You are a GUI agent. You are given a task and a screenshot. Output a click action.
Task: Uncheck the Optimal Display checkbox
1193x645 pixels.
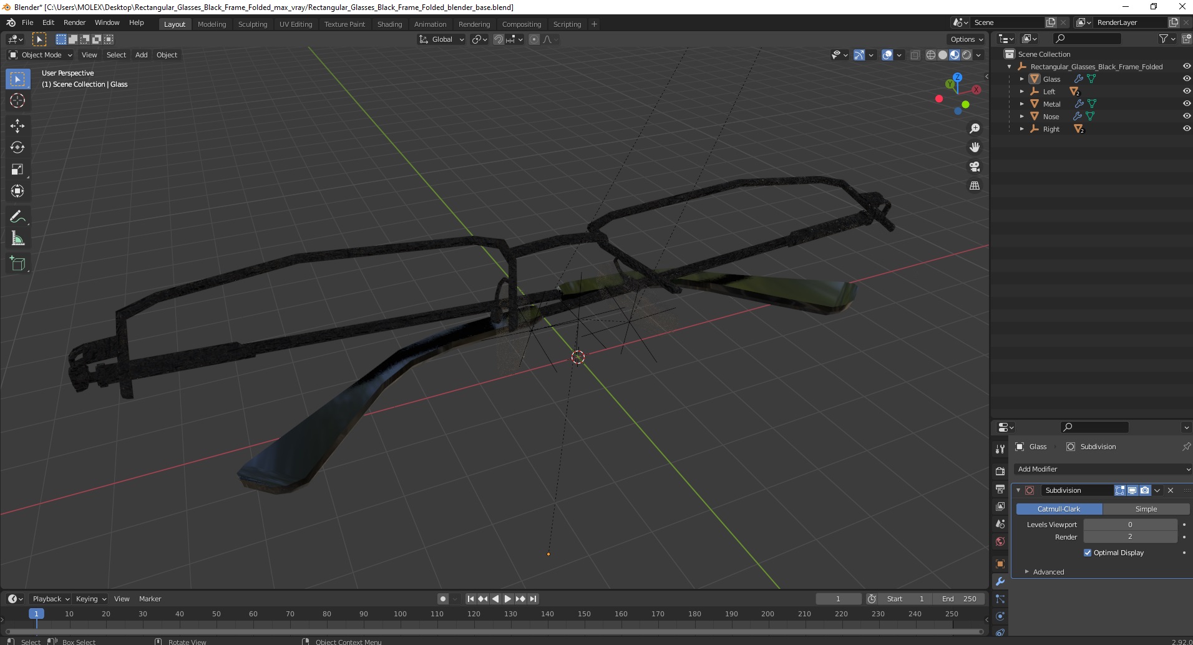pyautogui.click(x=1088, y=553)
